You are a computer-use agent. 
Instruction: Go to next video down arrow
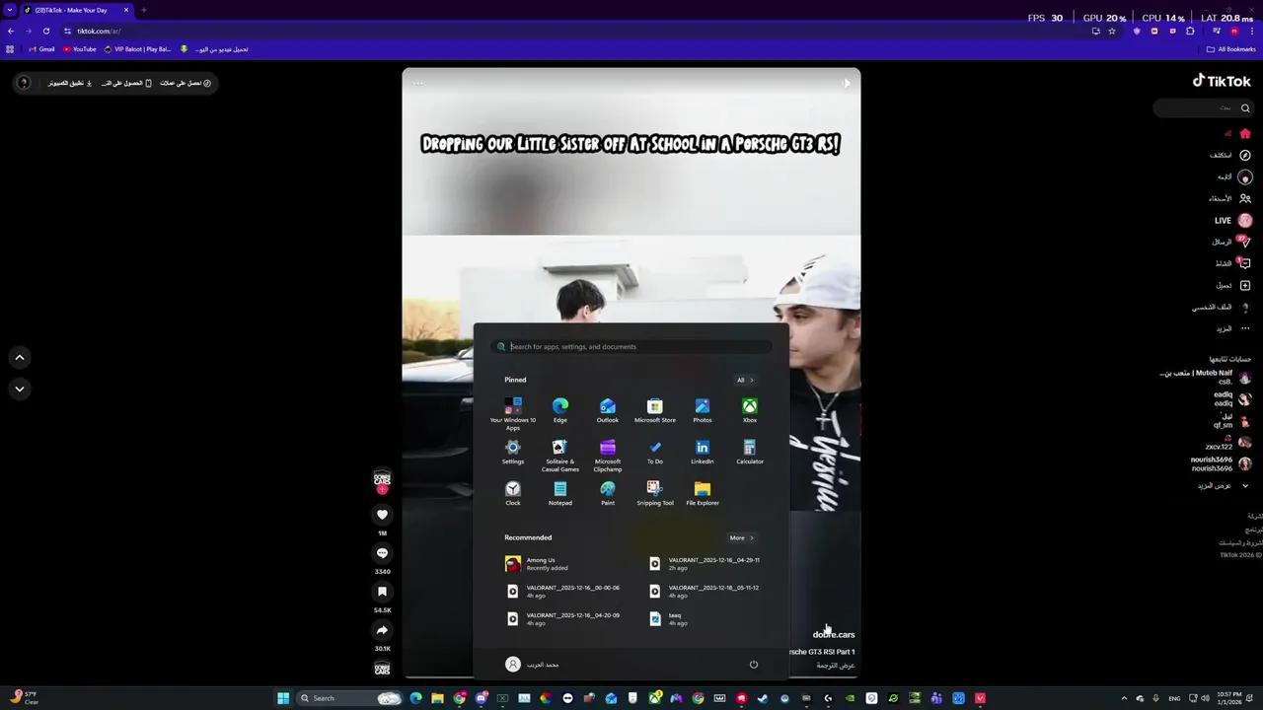20,390
